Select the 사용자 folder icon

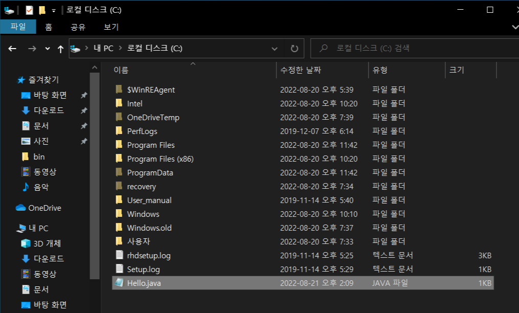[x=119, y=241]
